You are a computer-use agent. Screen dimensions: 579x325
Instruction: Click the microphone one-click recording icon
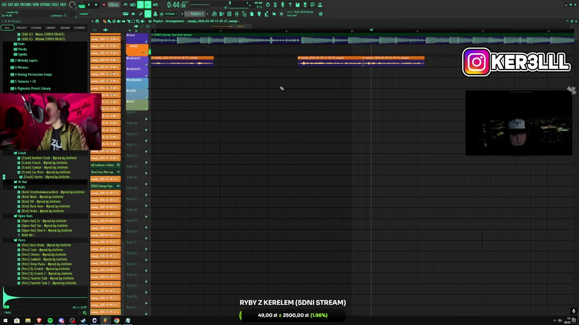(283, 5)
